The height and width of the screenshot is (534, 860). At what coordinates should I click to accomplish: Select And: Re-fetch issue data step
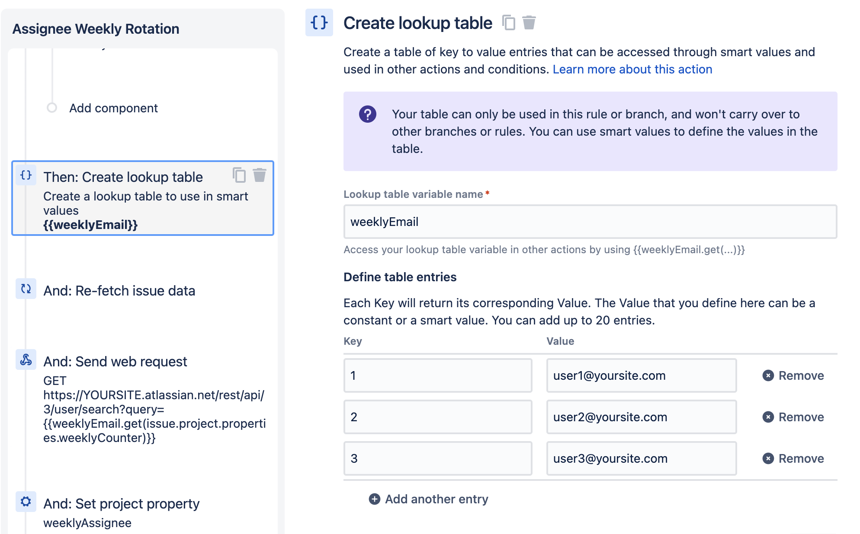pyautogui.click(x=119, y=291)
